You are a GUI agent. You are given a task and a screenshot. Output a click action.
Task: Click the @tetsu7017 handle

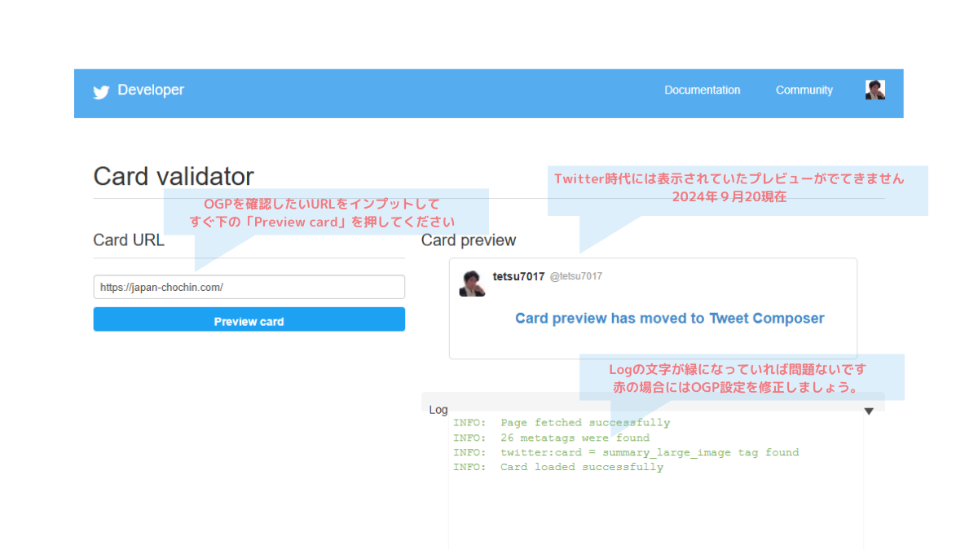[x=576, y=277]
